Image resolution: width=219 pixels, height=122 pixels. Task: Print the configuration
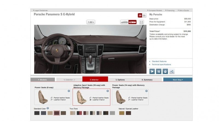coord(165,72)
